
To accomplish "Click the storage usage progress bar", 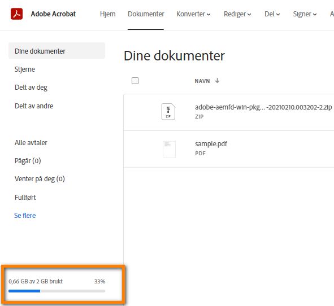I will click(57, 291).
